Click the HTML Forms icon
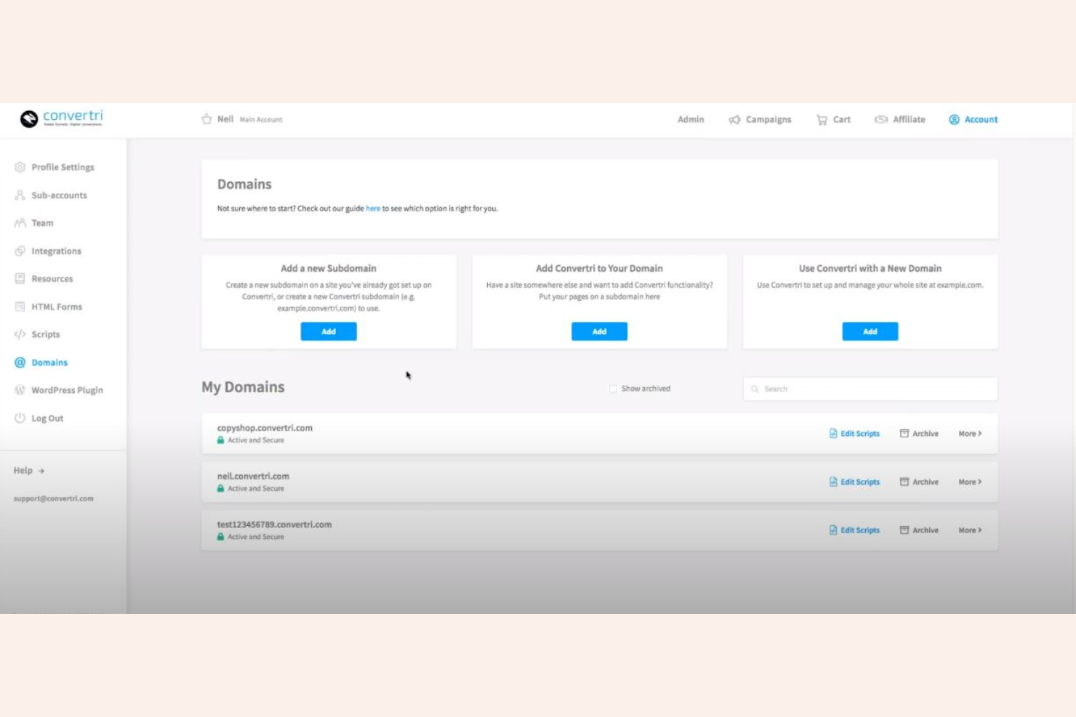 tap(20, 307)
